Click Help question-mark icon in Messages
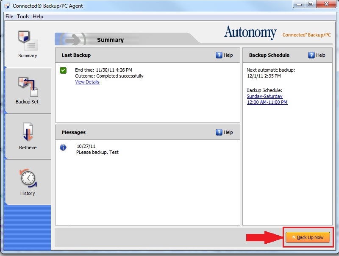Screen dimensions: 339x256 pos(219,132)
